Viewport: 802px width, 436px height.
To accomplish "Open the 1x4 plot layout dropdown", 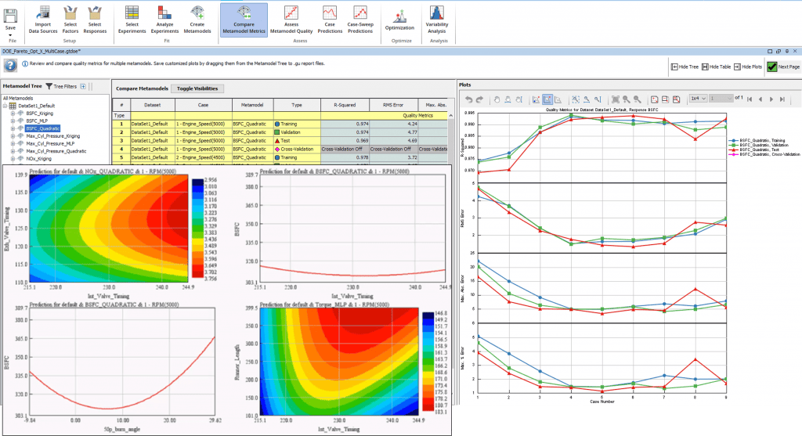I will tap(698, 99).
